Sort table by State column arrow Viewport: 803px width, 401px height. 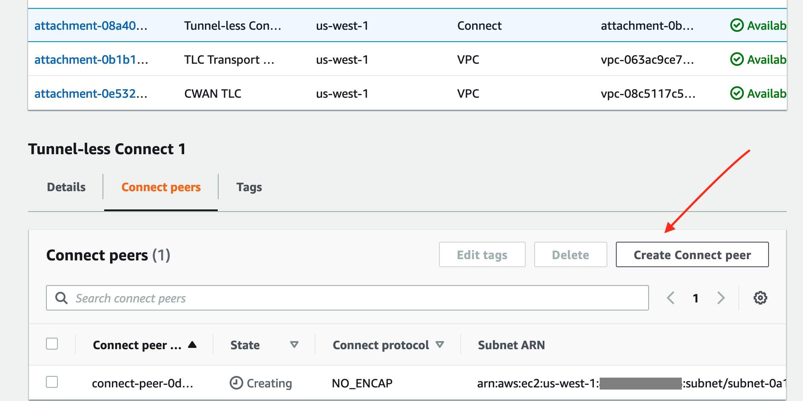pos(294,345)
